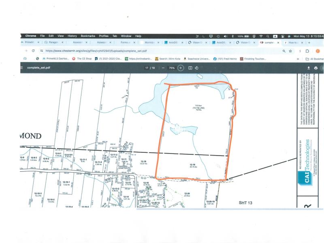Image resolution: width=324 pixels, height=243 pixels.
Task: Open the orange Chrome profile avatar
Action: click(318, 51)
